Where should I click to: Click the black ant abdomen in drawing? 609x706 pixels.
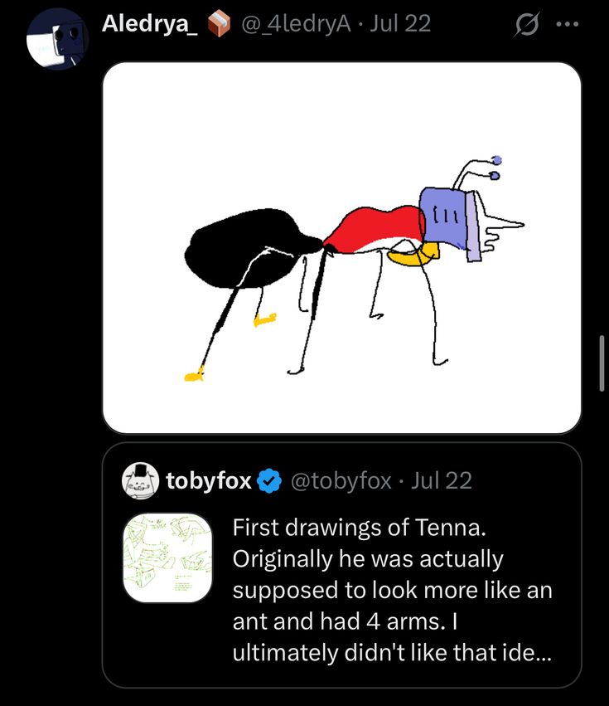pos(244,246)
